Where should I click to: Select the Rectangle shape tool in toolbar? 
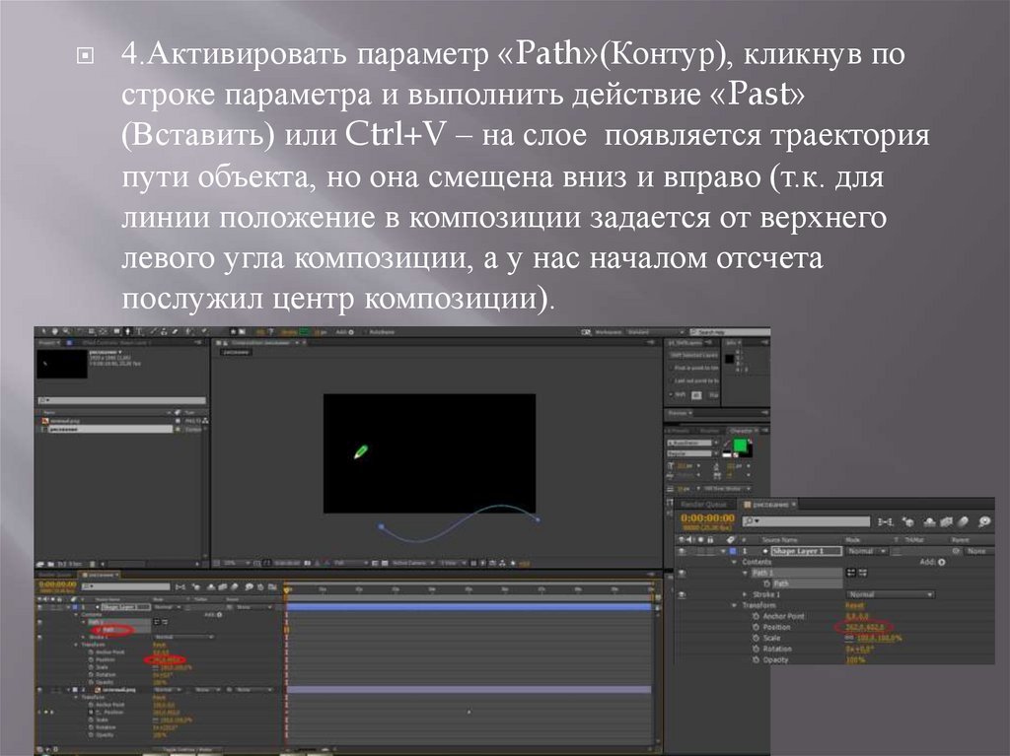coord(116,331)
